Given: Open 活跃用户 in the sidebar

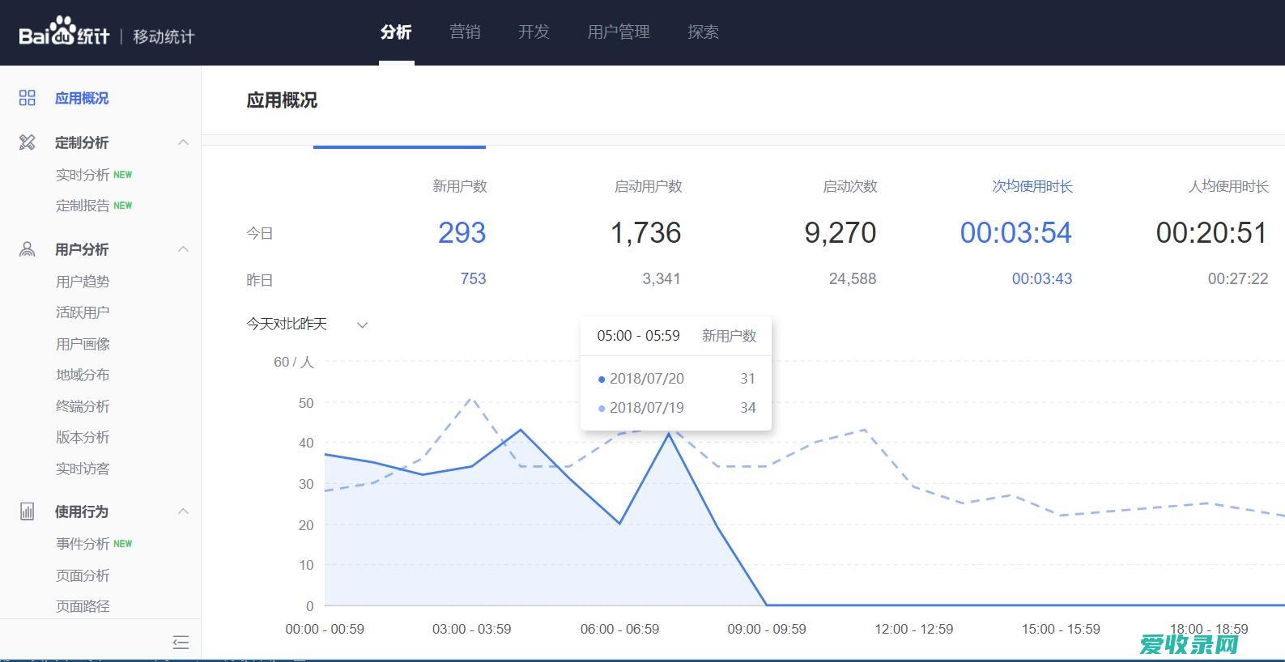Looking at the screenshot, I should pos(83,312).
